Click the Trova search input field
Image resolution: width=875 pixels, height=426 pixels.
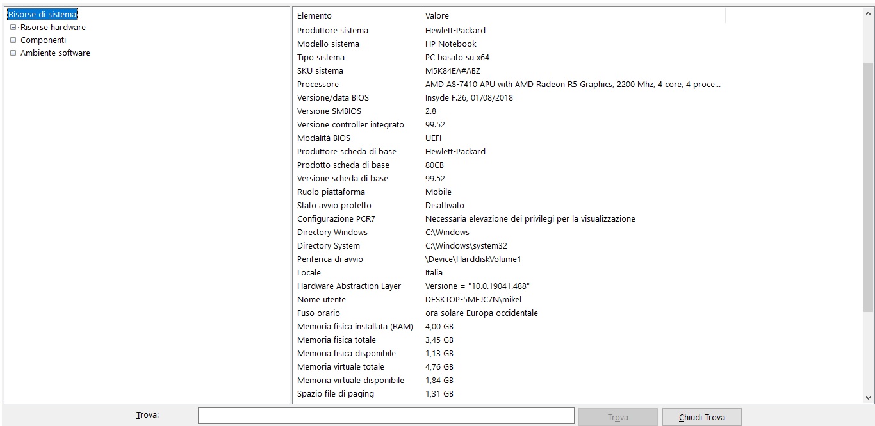[386, 416]
